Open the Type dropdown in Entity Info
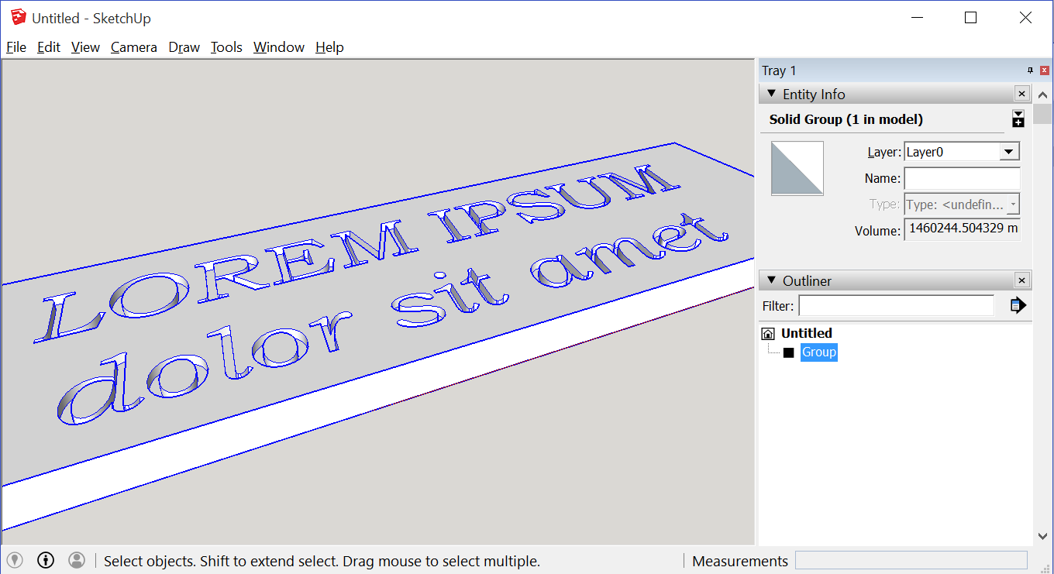Viewport: 1054px width, 574px height. (x=1013, y=204)
